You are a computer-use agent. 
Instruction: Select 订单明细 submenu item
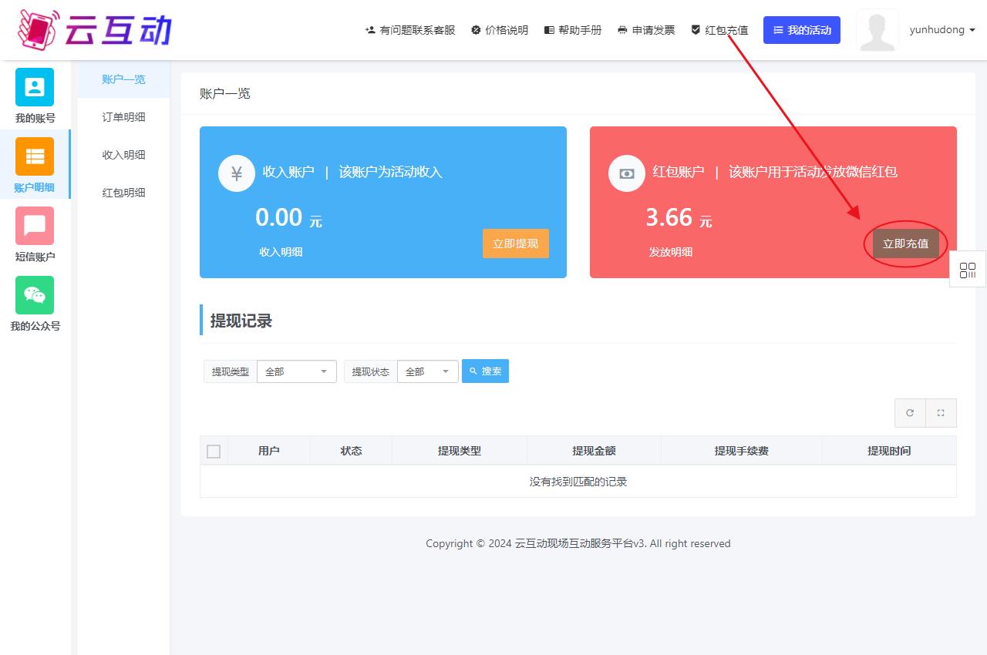click(123, 117)
